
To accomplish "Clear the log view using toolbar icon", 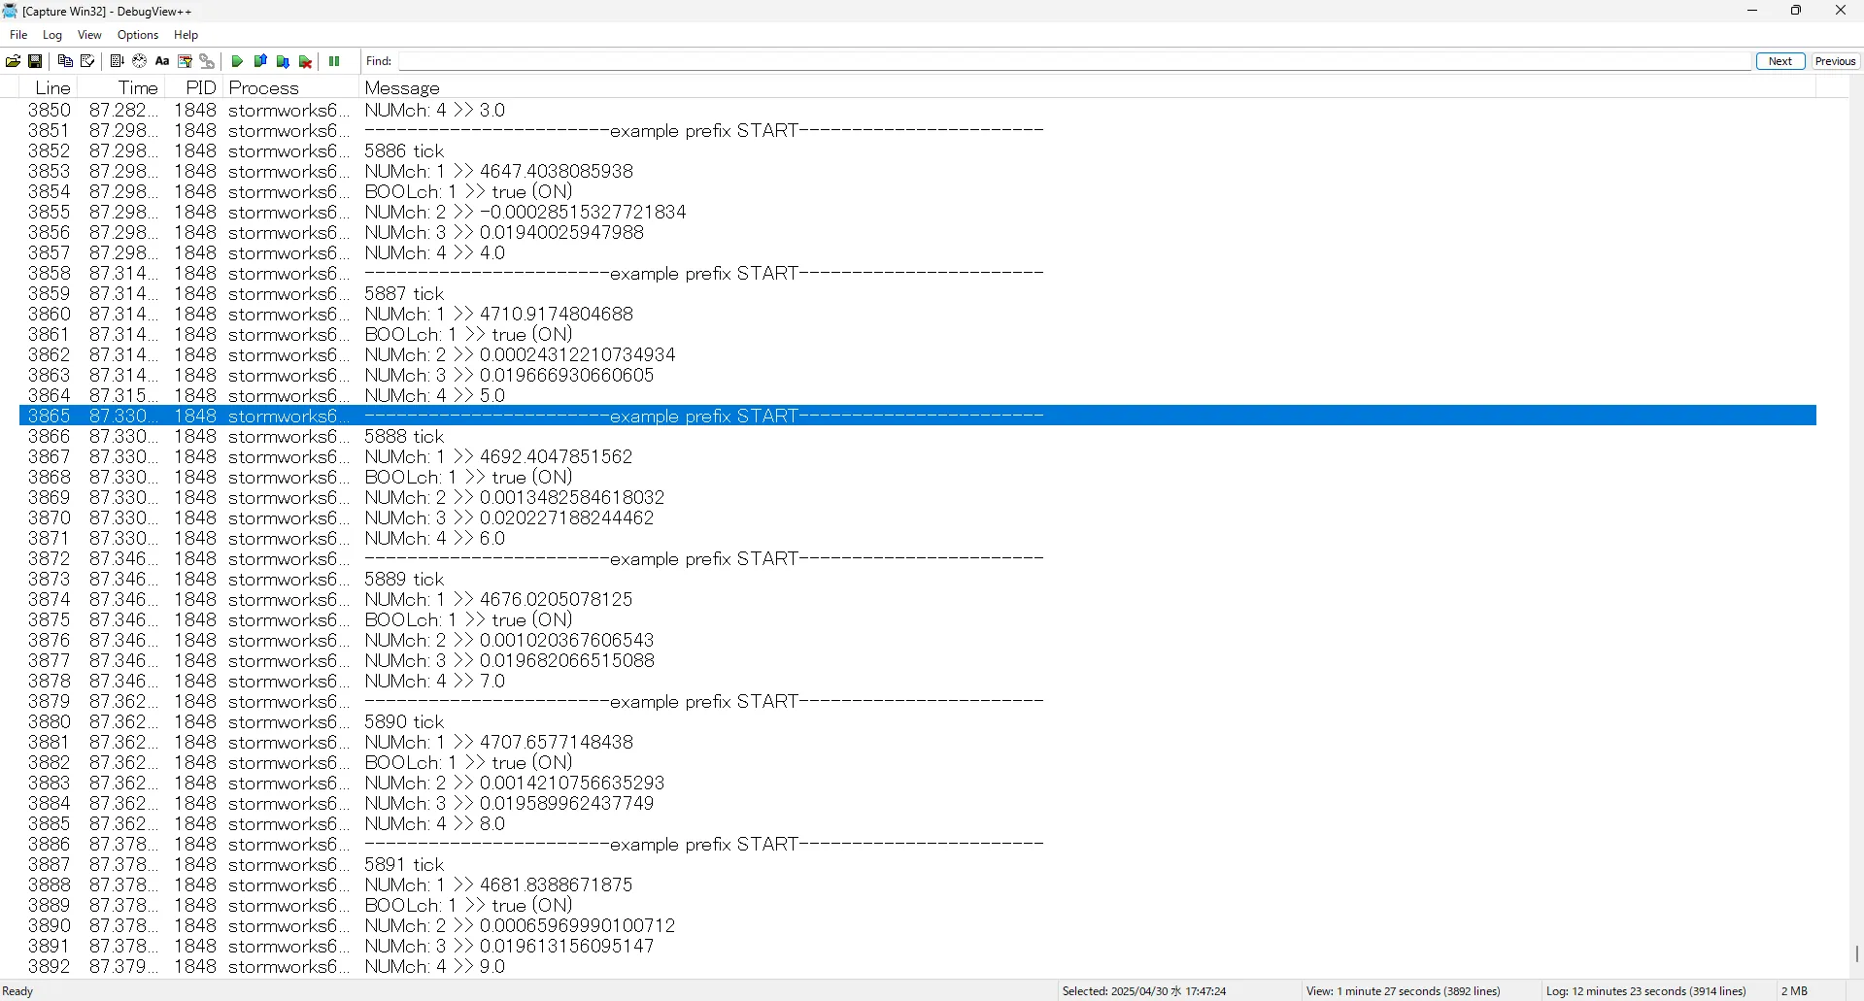I will tap(87, 61).
